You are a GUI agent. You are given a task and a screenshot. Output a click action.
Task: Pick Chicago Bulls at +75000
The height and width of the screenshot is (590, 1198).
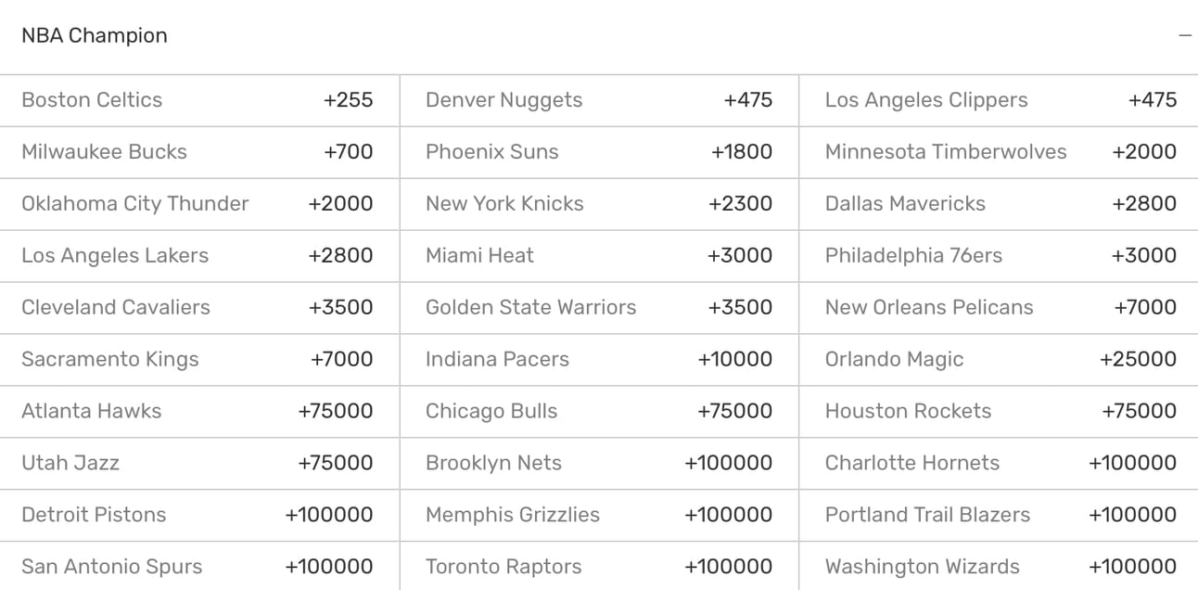599,412
